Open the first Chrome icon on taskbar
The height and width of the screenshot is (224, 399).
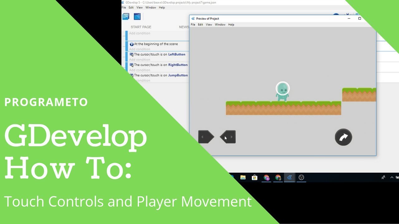[267, 177]
